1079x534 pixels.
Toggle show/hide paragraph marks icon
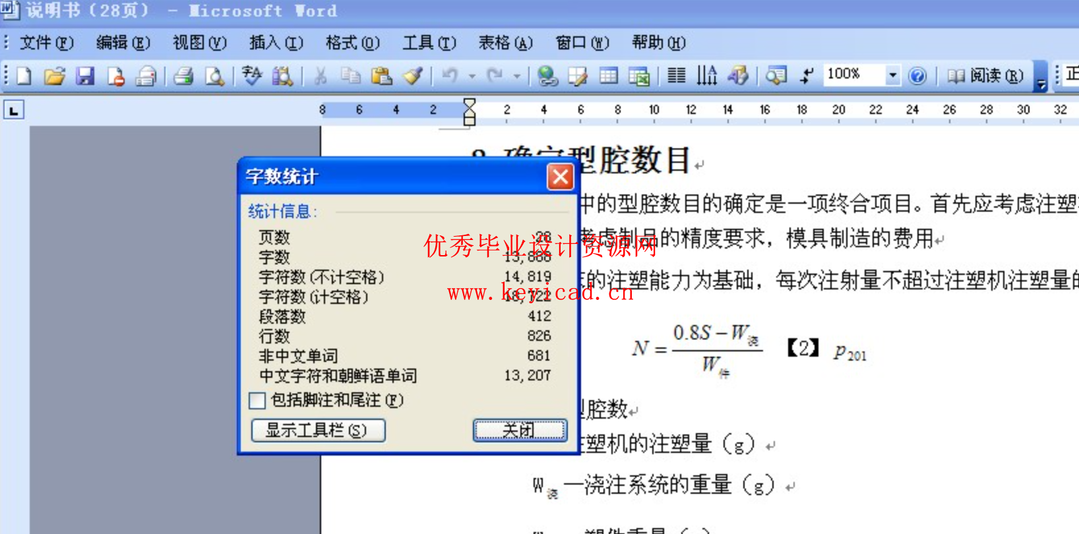[806, 76]
